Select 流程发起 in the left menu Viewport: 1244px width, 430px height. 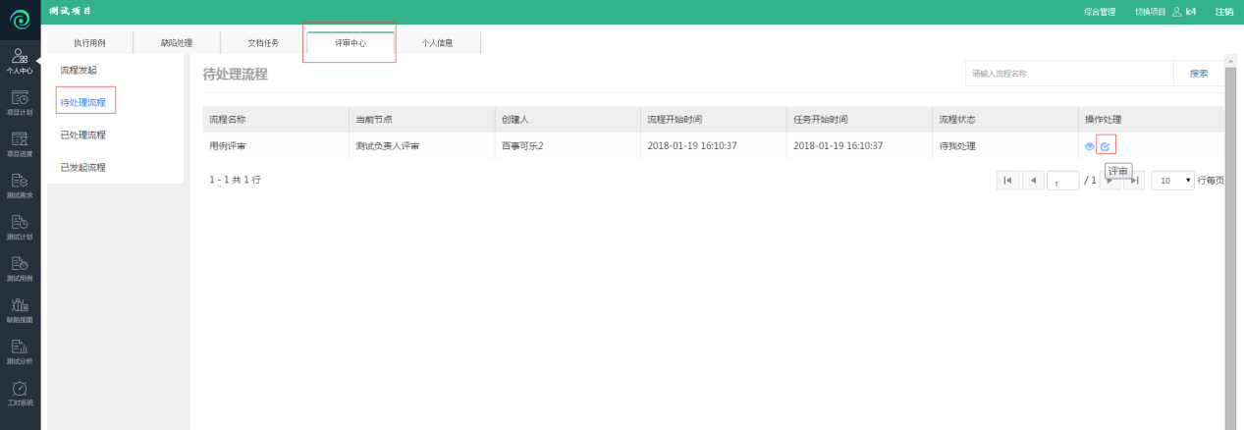(79, 70)
